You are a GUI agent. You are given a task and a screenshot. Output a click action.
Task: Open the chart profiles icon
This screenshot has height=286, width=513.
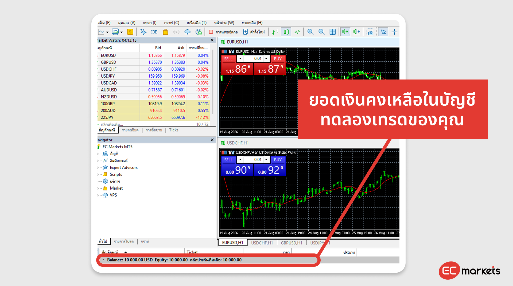tap(115, 32)
